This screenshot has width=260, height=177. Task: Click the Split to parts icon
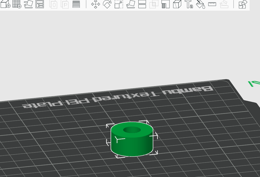(x=65, y=4)
